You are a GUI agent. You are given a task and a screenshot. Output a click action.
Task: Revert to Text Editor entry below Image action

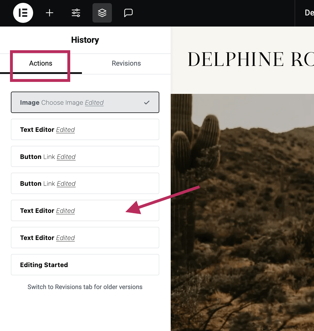pyautogui.click(x=85, y=130)
